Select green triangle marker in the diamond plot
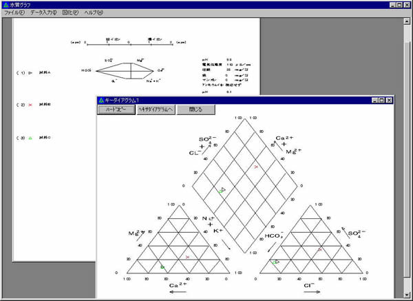This screenshot has height=301, width=413. coord(222,189)
